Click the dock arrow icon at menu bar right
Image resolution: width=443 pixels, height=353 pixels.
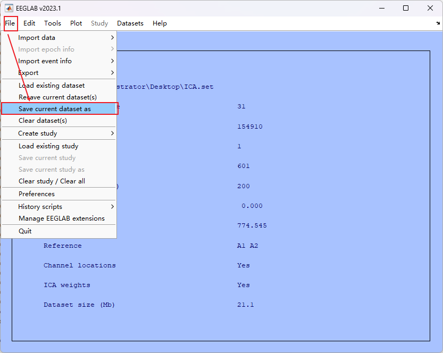(x=438, y=23)
